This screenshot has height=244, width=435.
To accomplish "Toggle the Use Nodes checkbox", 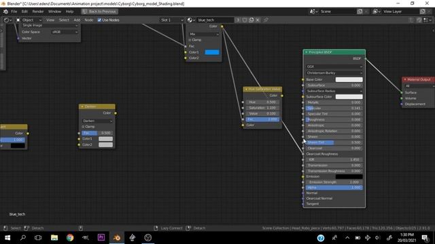I will coord(99,20).
